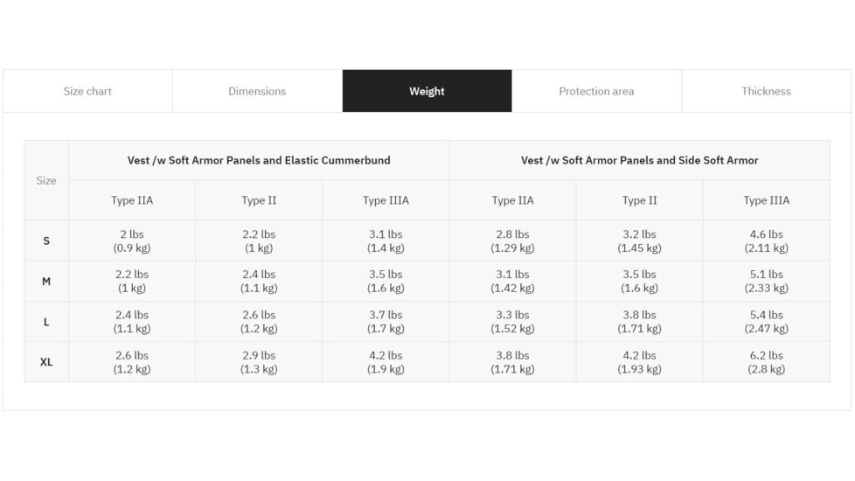
Task: Click the 3.7 lbs (1.7 kg) cell
Action: click(x=386, y=322)
